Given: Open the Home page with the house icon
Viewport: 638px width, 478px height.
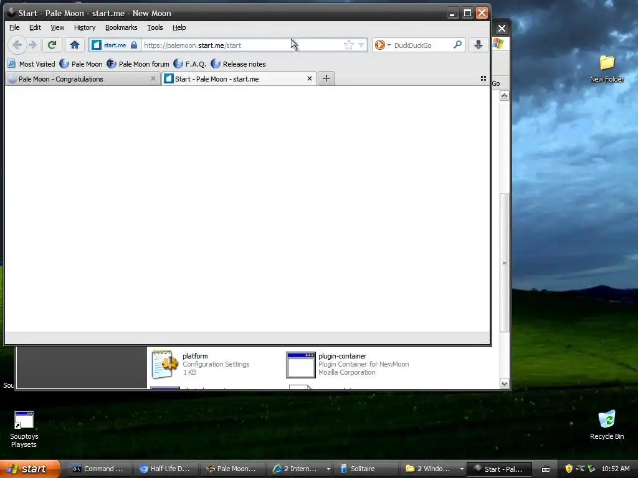Looking at the screenshot, I should click(75, 45).
